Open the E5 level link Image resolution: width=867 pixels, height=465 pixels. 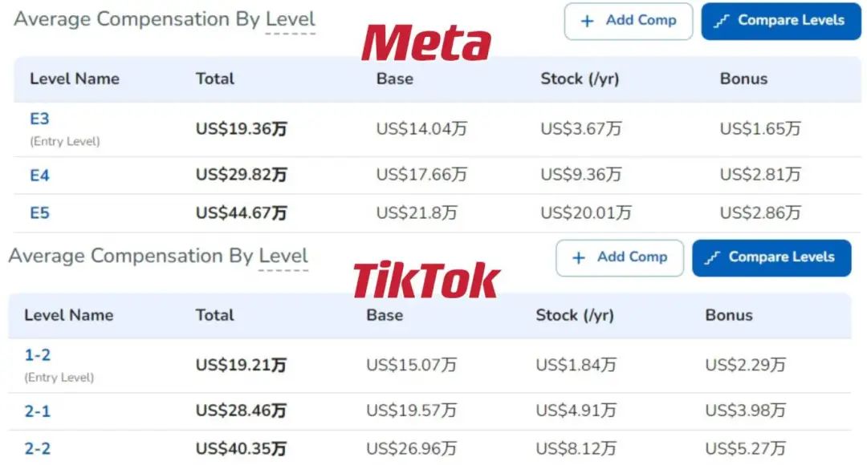pyautogui.click(x=39, y=212)
